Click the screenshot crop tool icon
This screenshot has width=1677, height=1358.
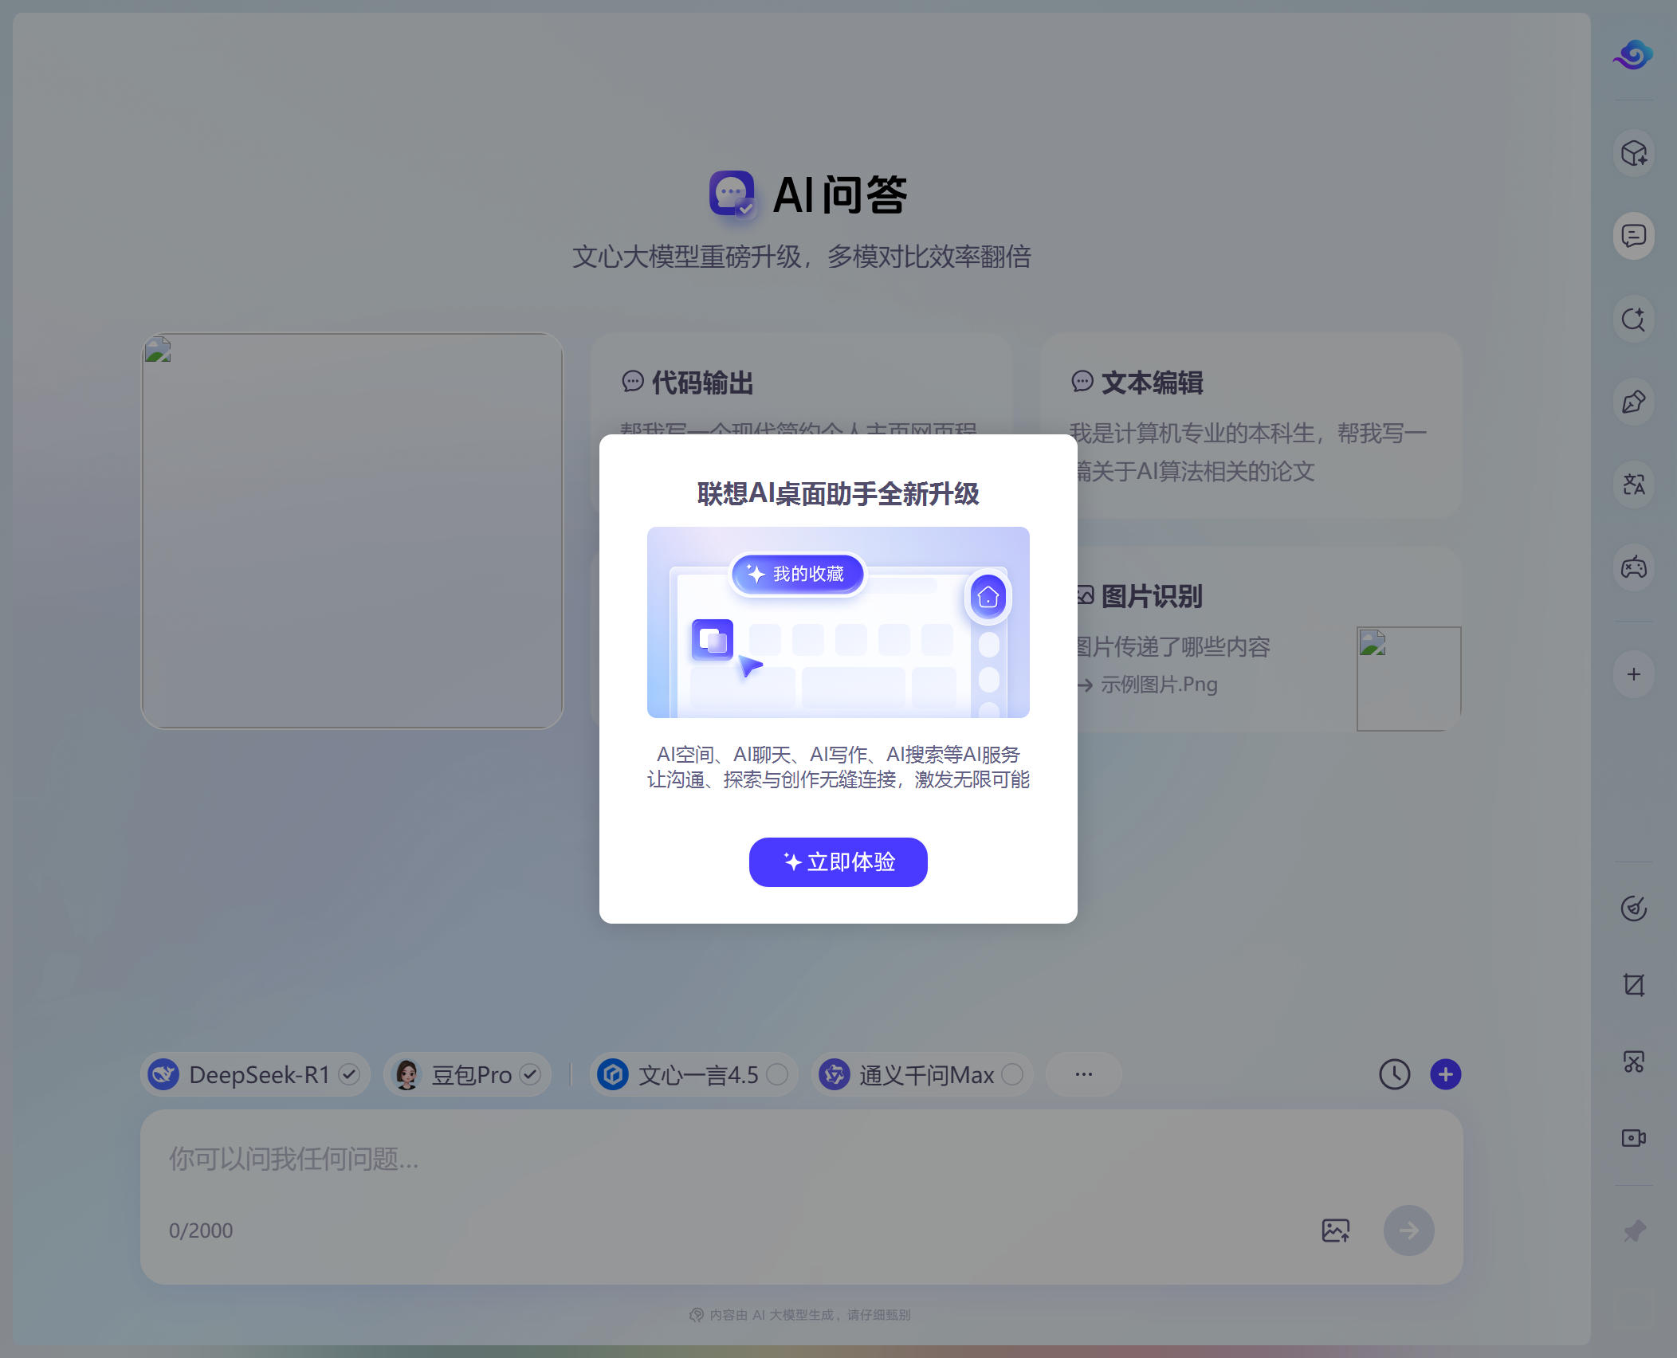point(1633,985)
